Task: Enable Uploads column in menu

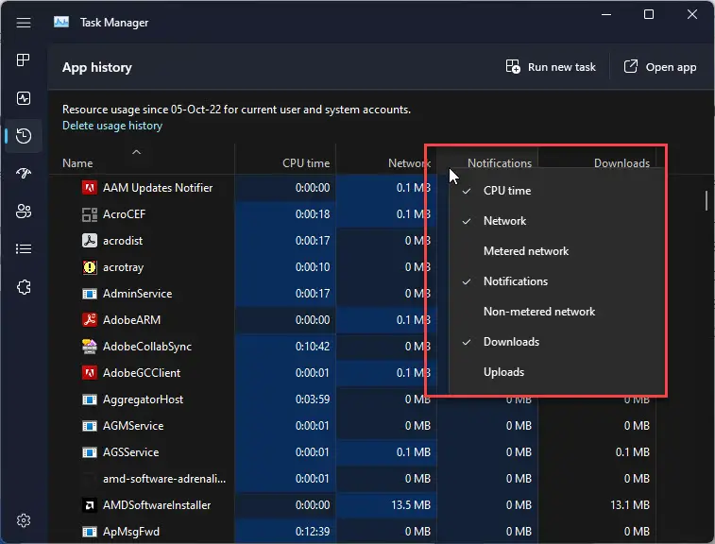Action: click(x=556, y=372)
